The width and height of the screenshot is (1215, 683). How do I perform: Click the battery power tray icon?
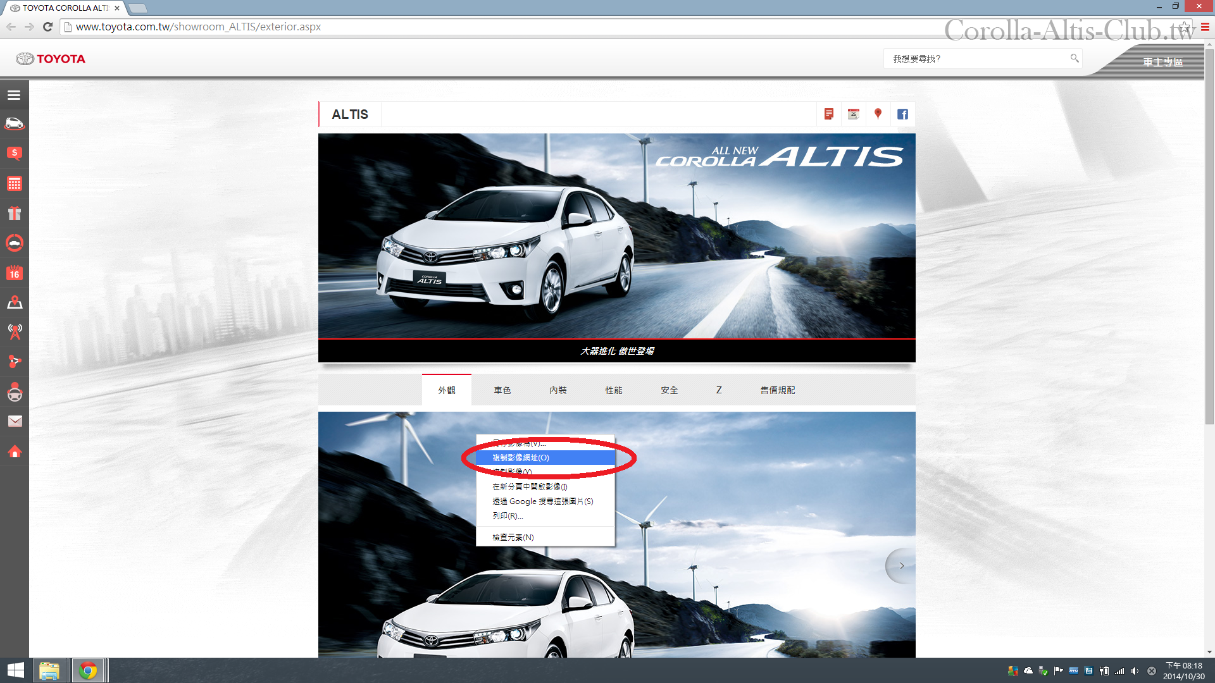[x=1104, y=671]
